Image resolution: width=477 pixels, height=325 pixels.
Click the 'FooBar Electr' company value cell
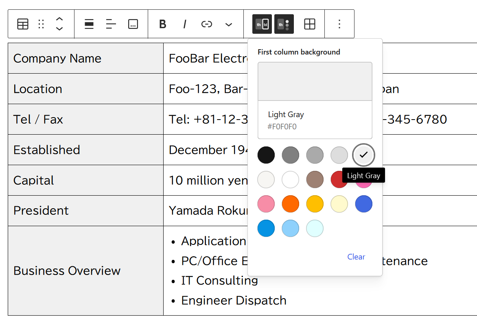click(x=208, y=59)
